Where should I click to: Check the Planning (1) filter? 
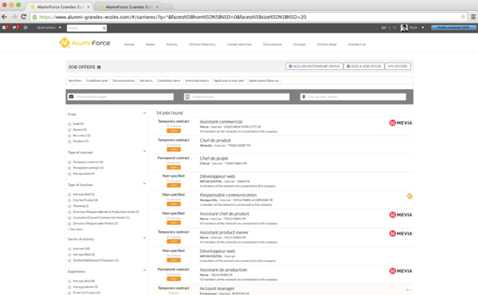pos(69,206)
